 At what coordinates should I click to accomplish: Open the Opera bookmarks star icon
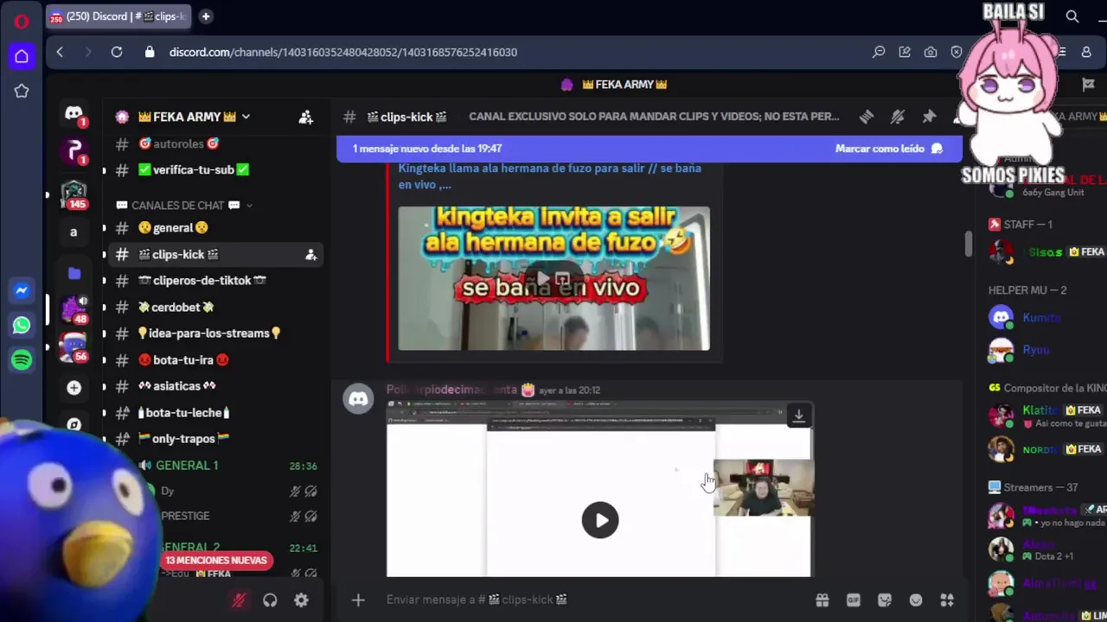pyautogui.click(x=22, y=91)
